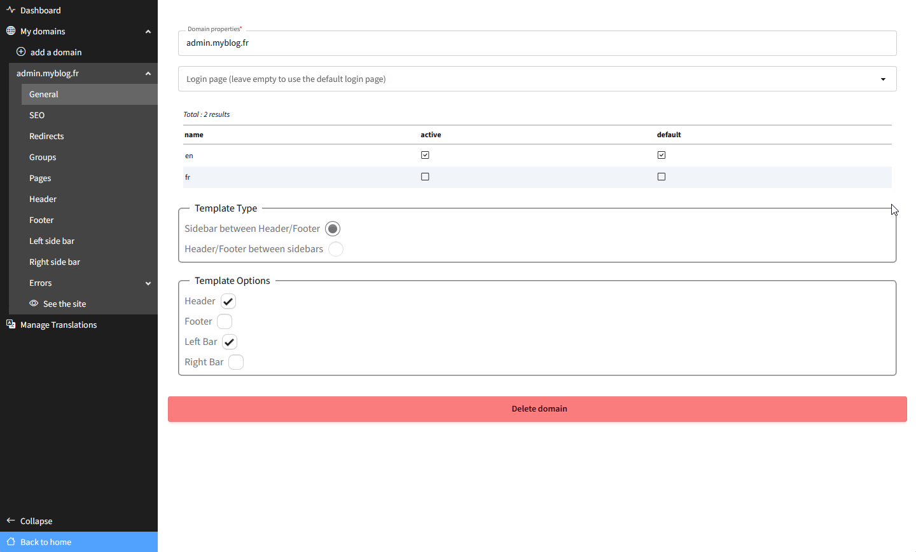Click the Manage Translations icon
Viewport: 916px width, 552px height.
click(x=11, y=325)
